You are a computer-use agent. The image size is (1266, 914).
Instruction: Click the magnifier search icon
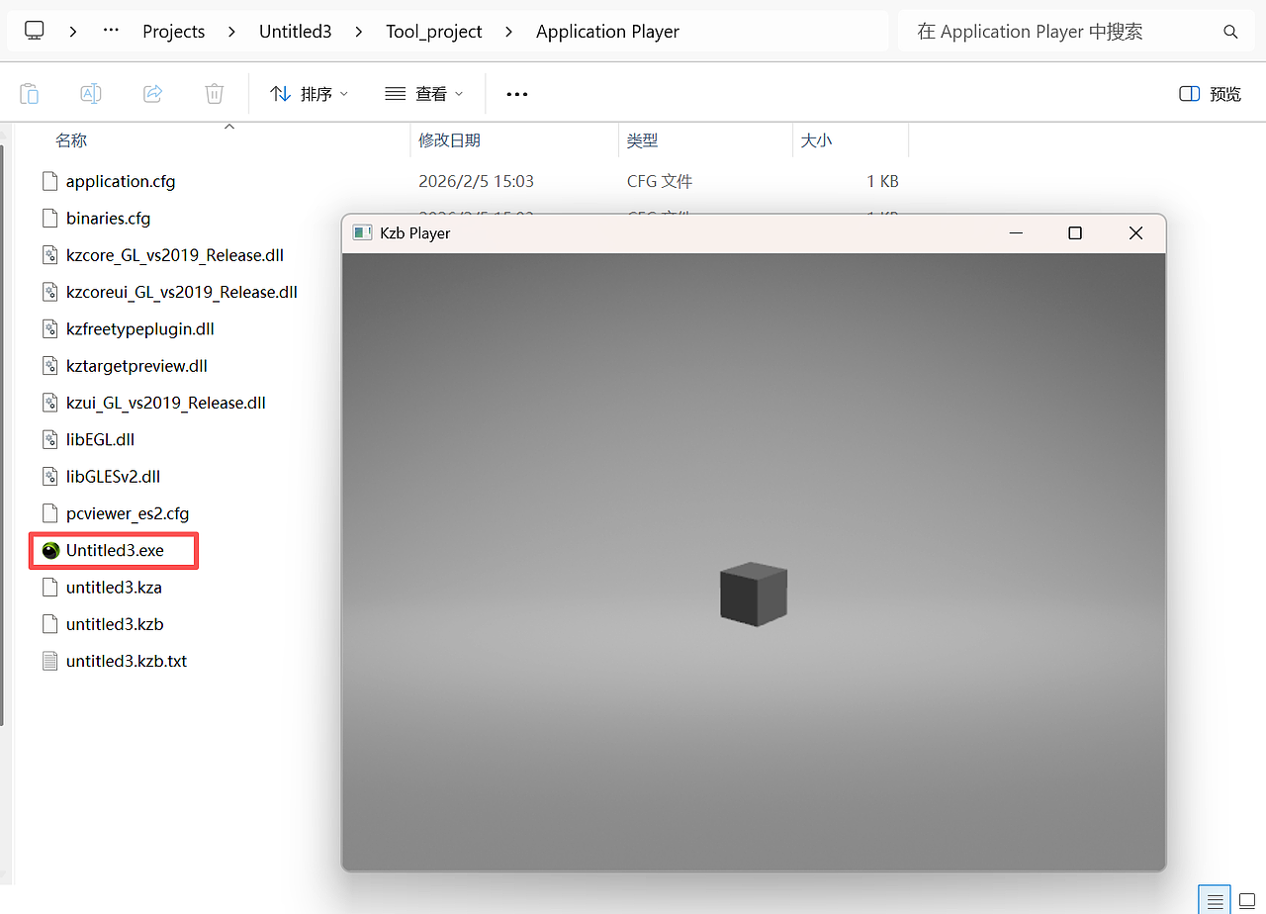tap(1230, 32)
